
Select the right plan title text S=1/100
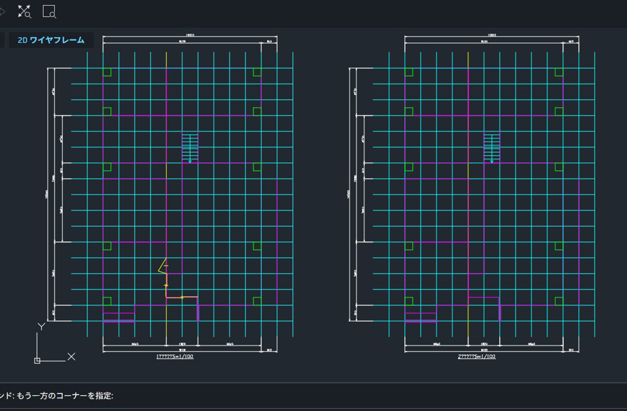(x=477, y=356)
